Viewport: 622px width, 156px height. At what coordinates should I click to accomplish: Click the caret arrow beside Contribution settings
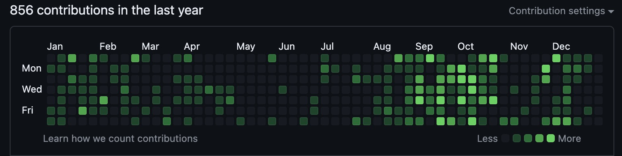611,12
